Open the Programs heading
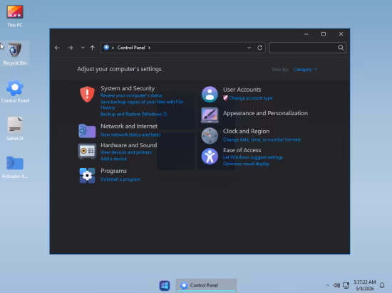The image size is (392, 293). [x=113, y=171]
